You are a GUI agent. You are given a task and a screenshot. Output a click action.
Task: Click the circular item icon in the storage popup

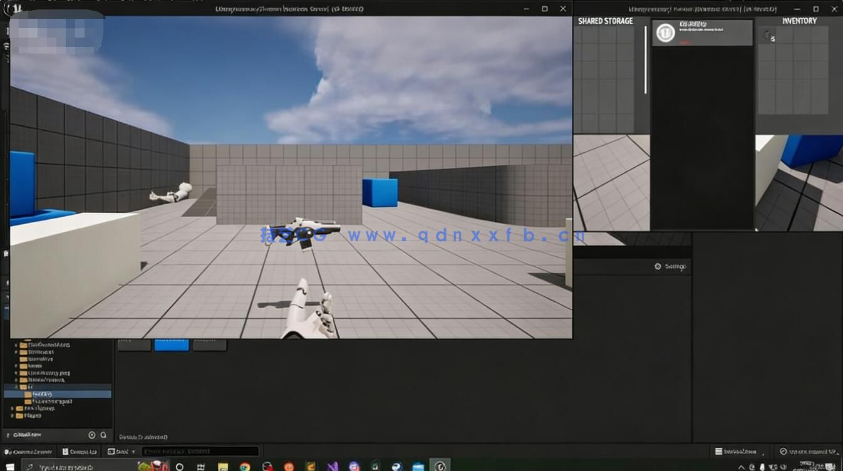(x=666, y=34)
